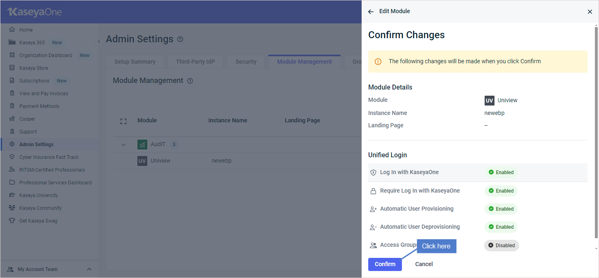The image size is (599, 278).
Task: Click the Enabled badge for Require Log In
Action: coord(501,191)
